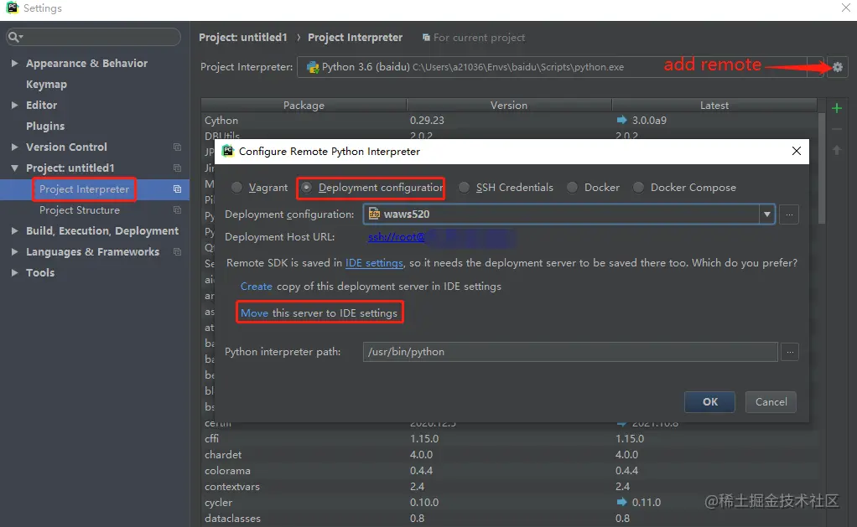Viewport: 857px width, 527px height.
Task: Select the dataclasses package row
Action: tap(509, 518)
